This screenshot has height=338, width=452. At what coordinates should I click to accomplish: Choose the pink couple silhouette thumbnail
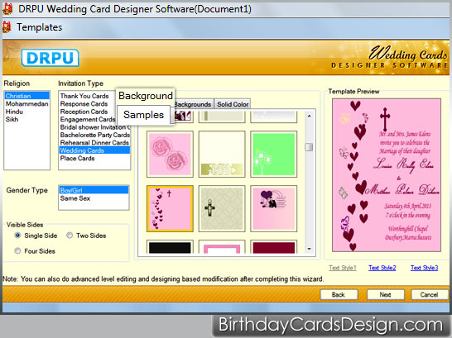coord(273,208)
